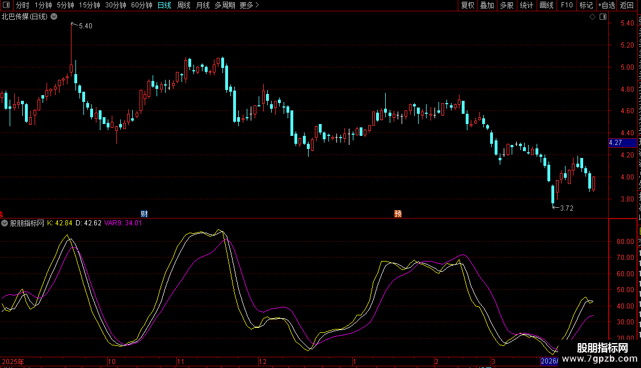Click the 叠加 overlay button
The height and width of the screenshot is (368, 641).
click(x=487, y=5)
